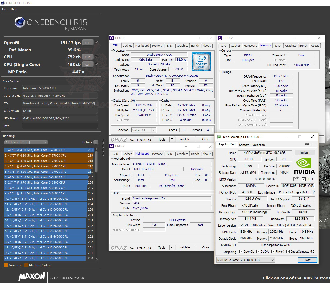The height and width of the screenshot is (283, 330).
Task: Click the Ranking Details arrow icon
Action: tap(96, 142)
